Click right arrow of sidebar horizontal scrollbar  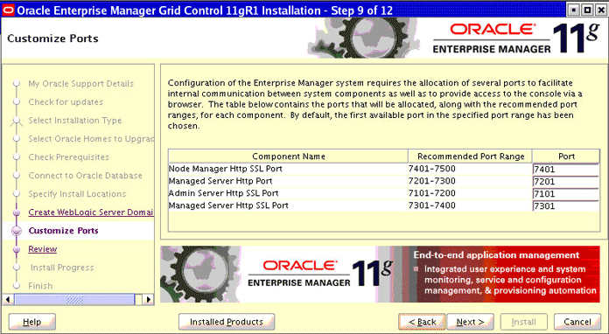(148, 300)
